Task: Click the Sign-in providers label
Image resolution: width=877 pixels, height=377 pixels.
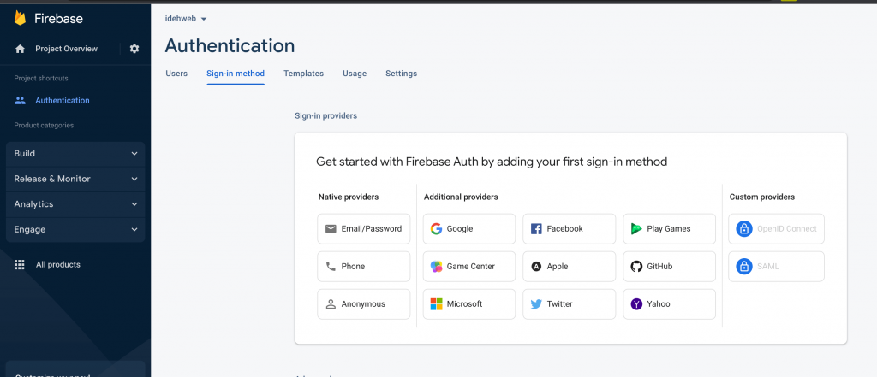Action: point(325,115)
